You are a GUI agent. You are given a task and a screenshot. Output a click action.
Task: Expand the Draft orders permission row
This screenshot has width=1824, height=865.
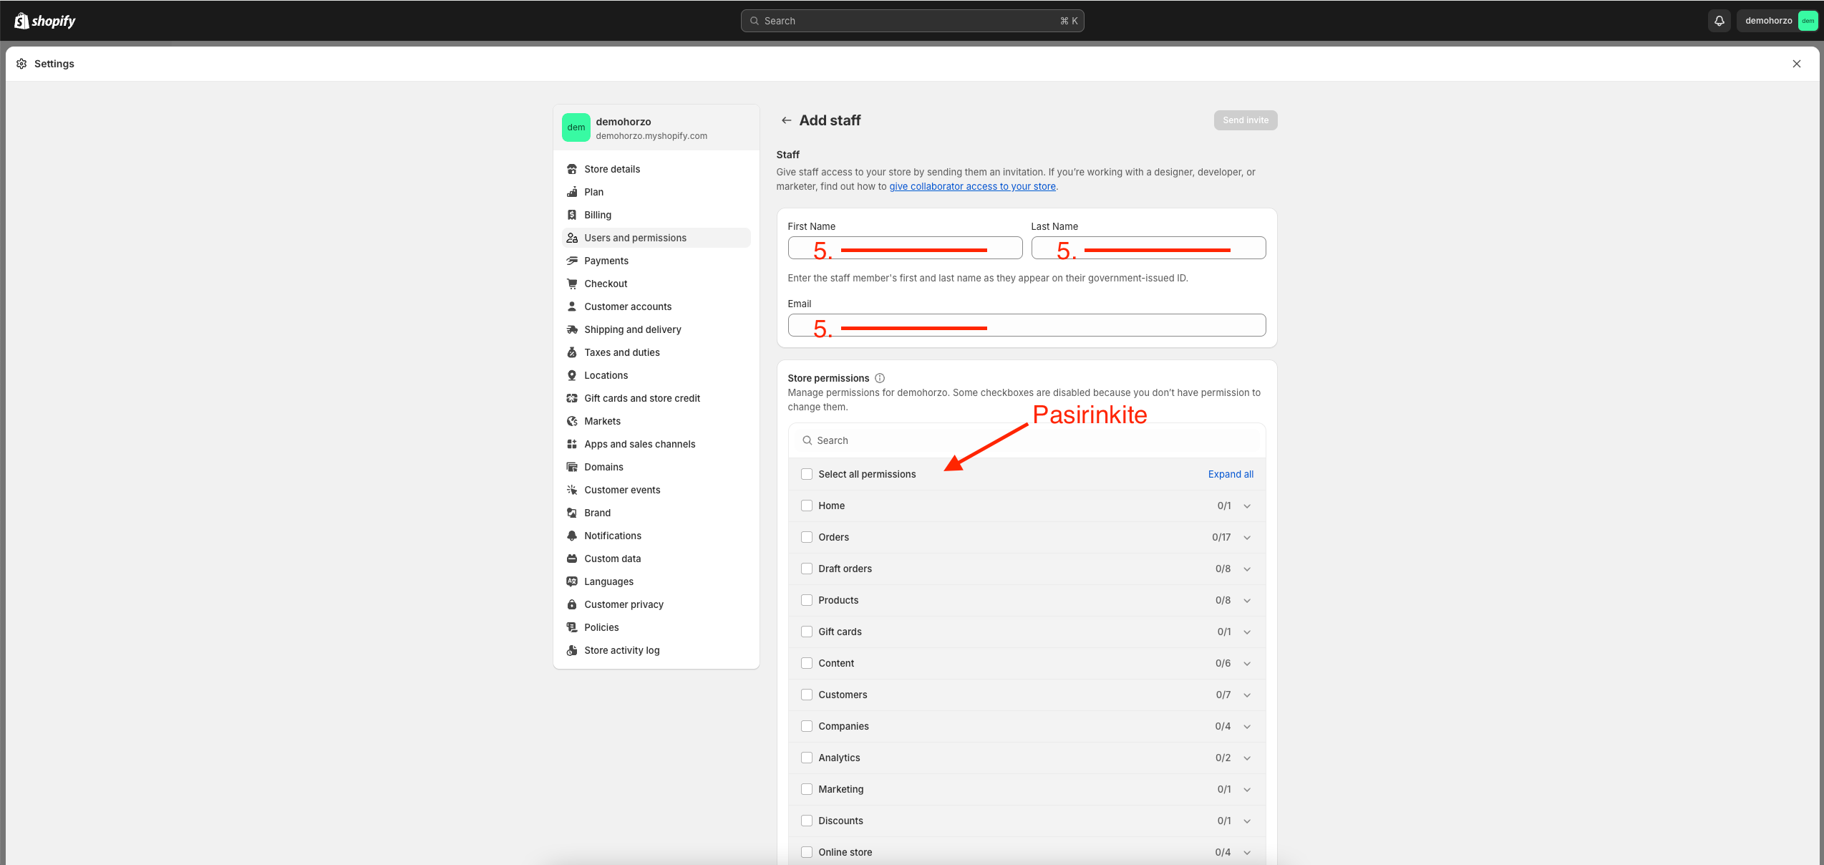[1247, 569]
